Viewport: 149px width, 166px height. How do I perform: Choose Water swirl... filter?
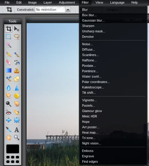[x=113, y=76]
